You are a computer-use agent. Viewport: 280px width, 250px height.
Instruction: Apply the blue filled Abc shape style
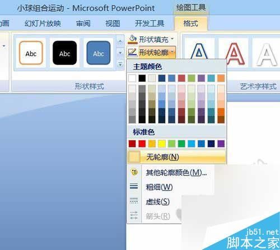(99, 53)
